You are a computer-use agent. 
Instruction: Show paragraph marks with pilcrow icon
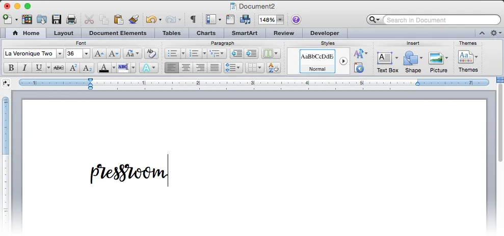[x=193, y=20]
